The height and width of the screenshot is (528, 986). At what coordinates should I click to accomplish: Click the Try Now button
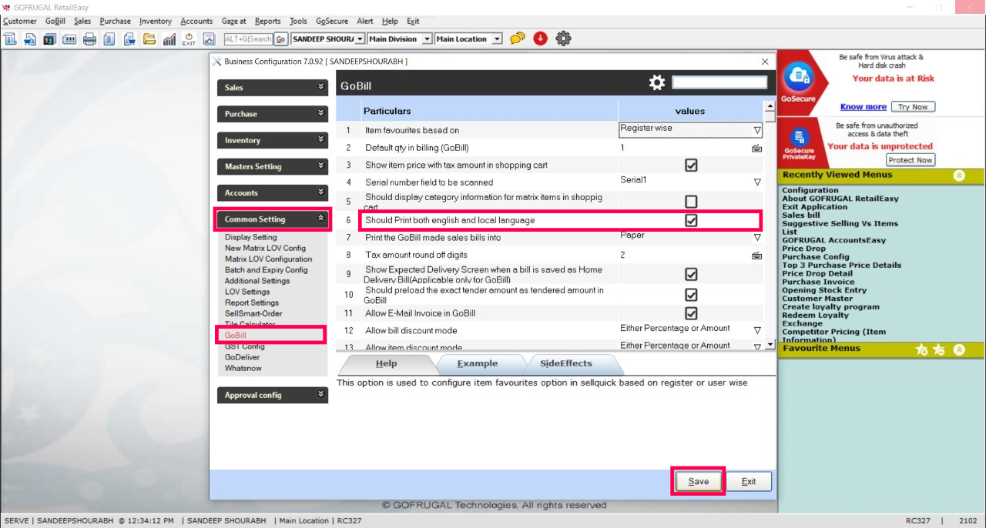point(914,107)
